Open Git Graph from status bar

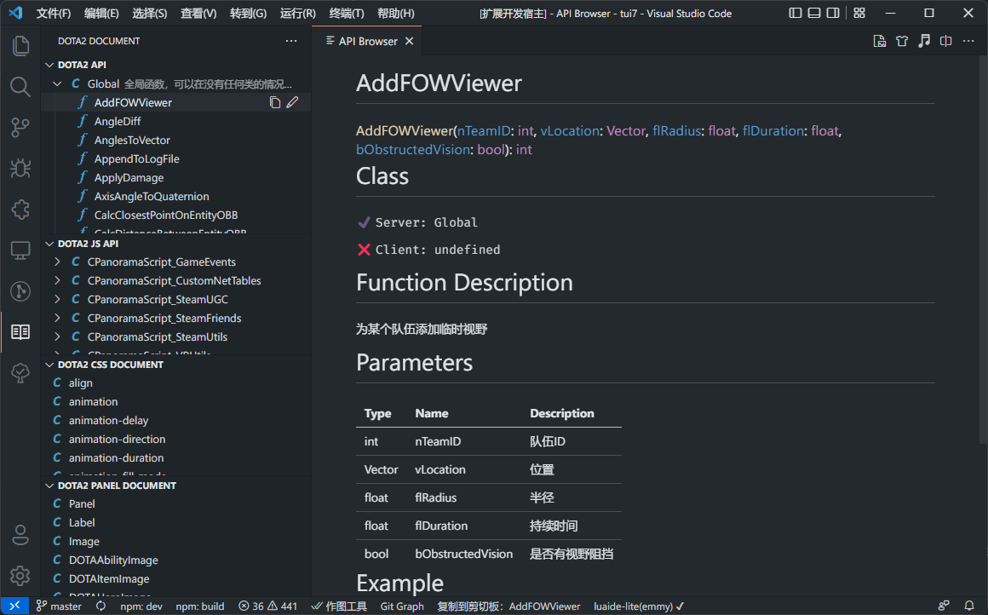coord(402,606)
